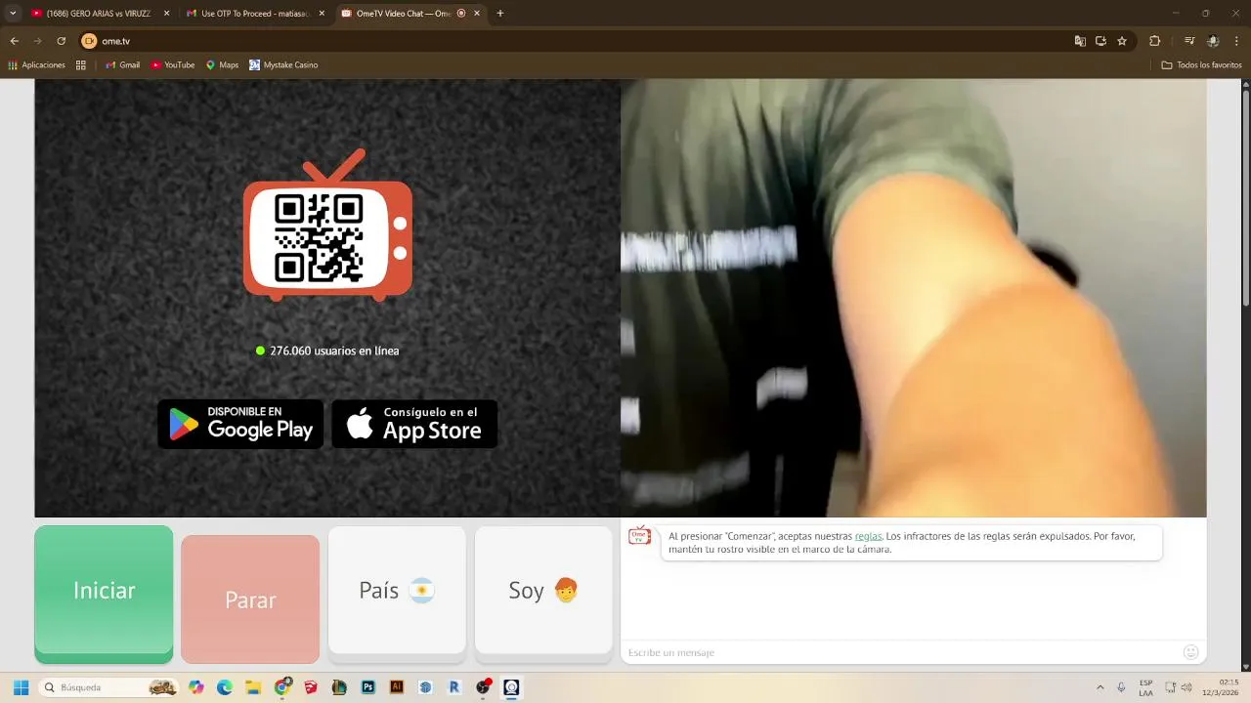The image size is (1251, 703).
Task: Show hidden system tray icons
Action: click(1100, 687)
